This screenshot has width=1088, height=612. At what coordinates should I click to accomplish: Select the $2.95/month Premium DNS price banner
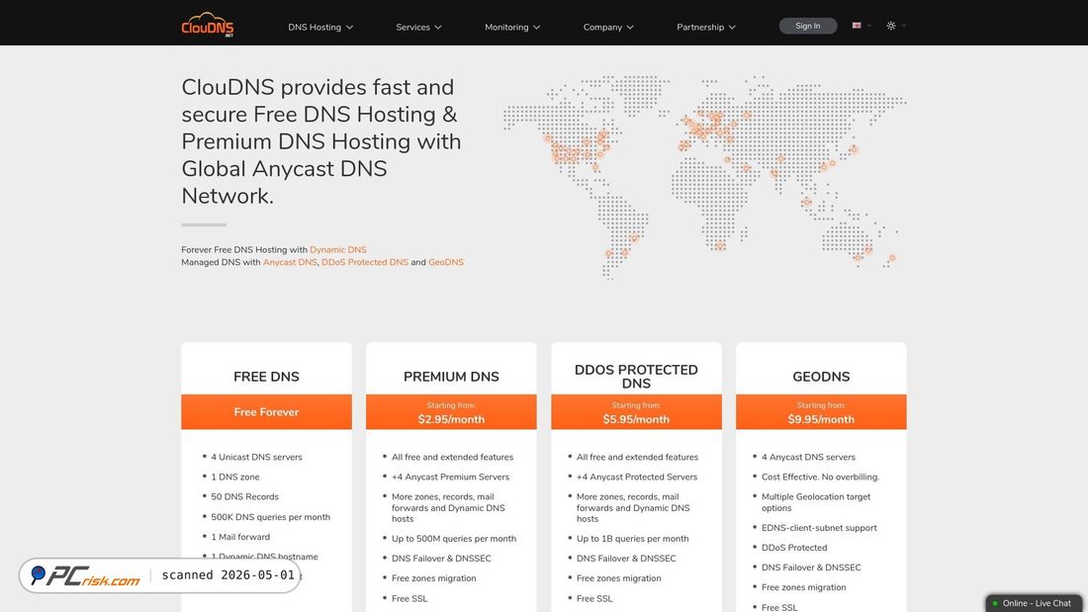tap(451, 412)
